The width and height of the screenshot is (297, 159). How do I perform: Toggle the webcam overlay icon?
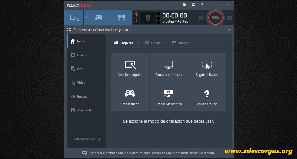148,18
